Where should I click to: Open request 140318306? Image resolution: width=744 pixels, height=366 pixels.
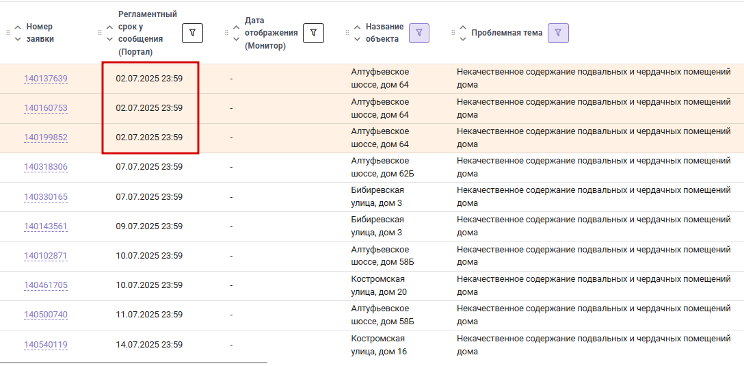(46, 167)
